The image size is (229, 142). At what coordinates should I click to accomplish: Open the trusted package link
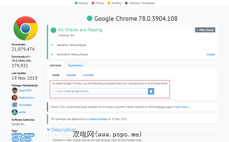click(97, 119)
